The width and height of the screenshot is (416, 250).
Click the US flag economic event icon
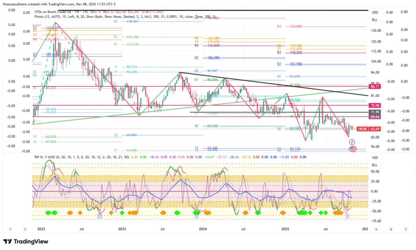coord(353,149)
